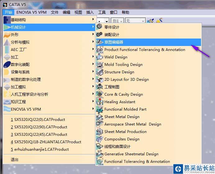Open the 编辑 menu

coord(66,12)
